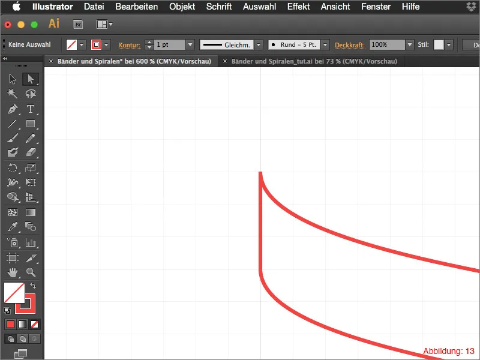The height and width of the screenshot is (360, 480).
Task: Open the stroke color dropdown arrow
Action: tap(106, 44)
